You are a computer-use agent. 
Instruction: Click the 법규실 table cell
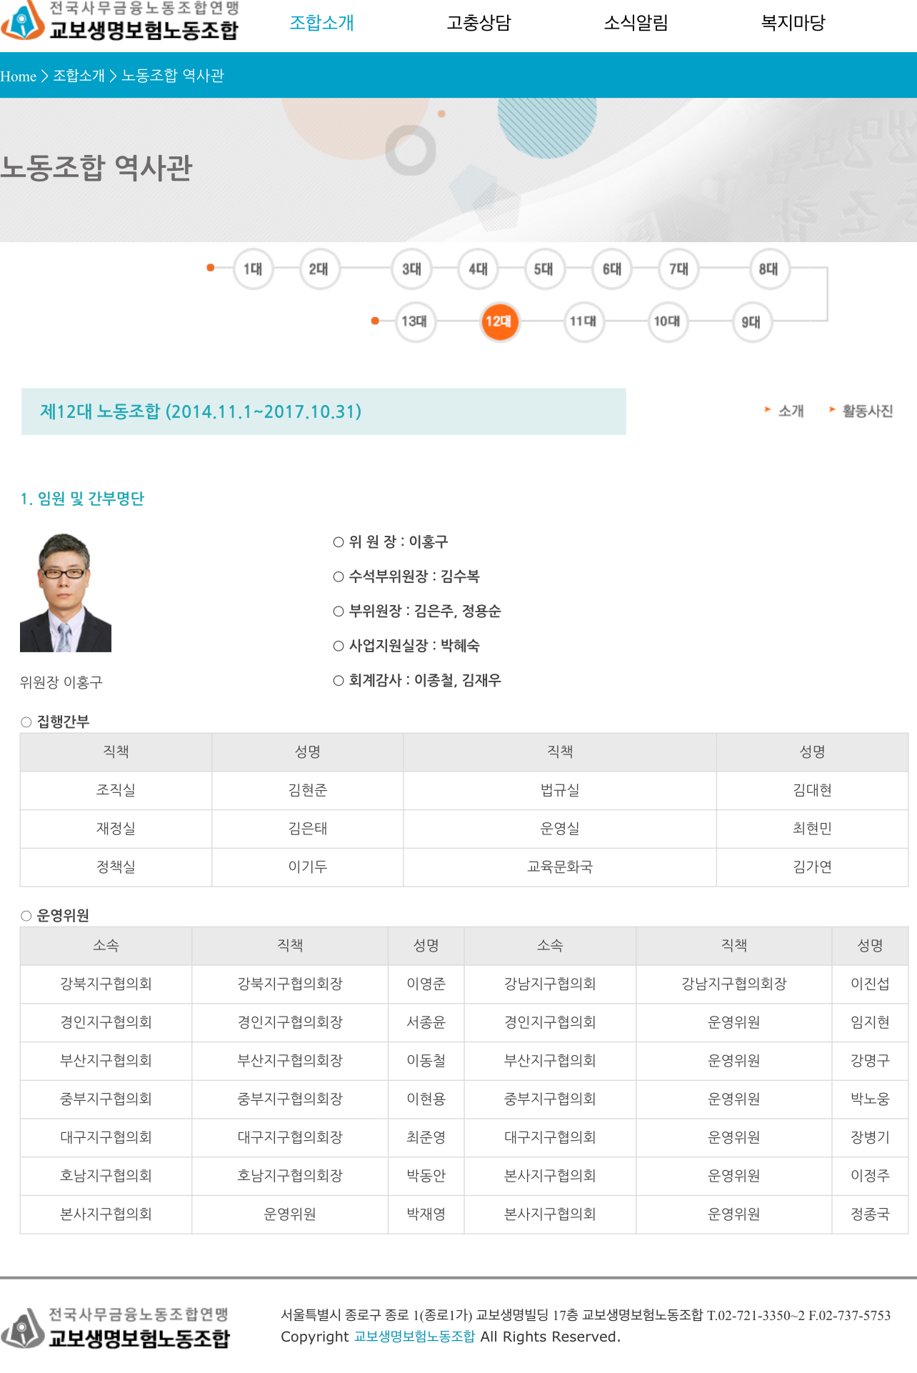click(x=560, y=790)
